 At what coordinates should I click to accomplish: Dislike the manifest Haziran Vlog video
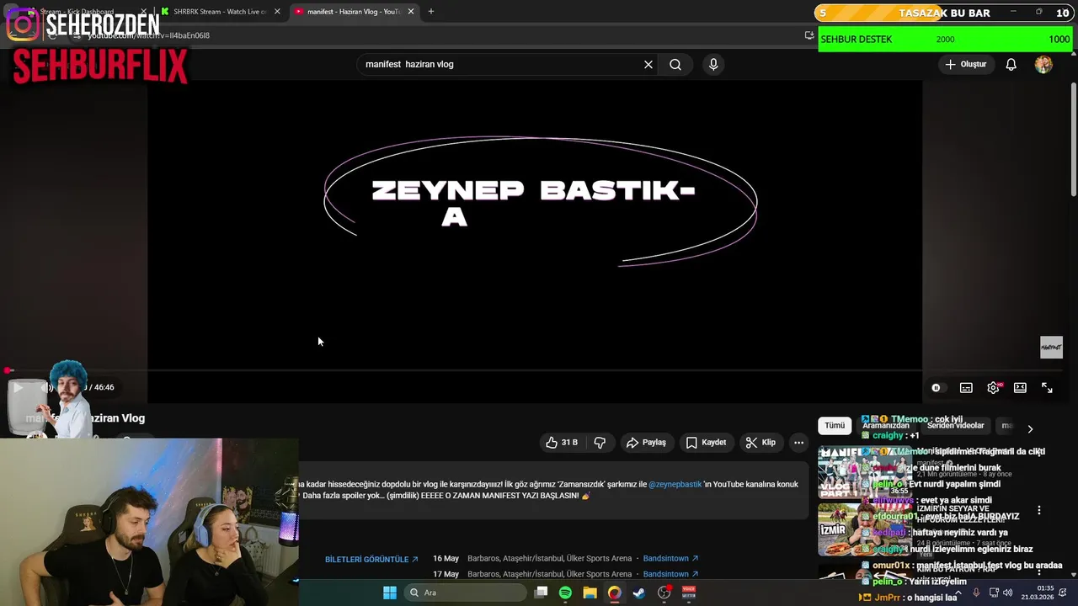(600, 442)
